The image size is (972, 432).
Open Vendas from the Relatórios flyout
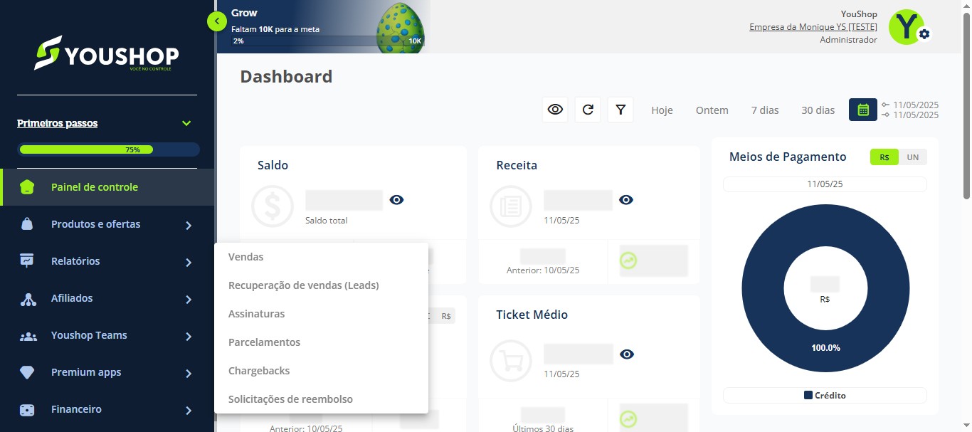pyautogui.click(x=321, y=257)
